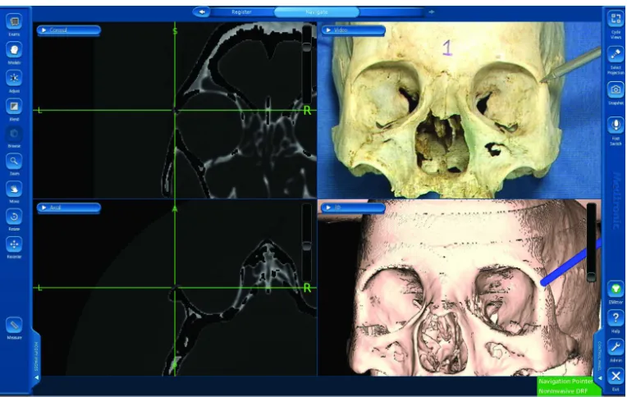Viewport: 627px width, 397px height.
Task: Click the crosshair center in Axial view
Action: coord(175,287)
